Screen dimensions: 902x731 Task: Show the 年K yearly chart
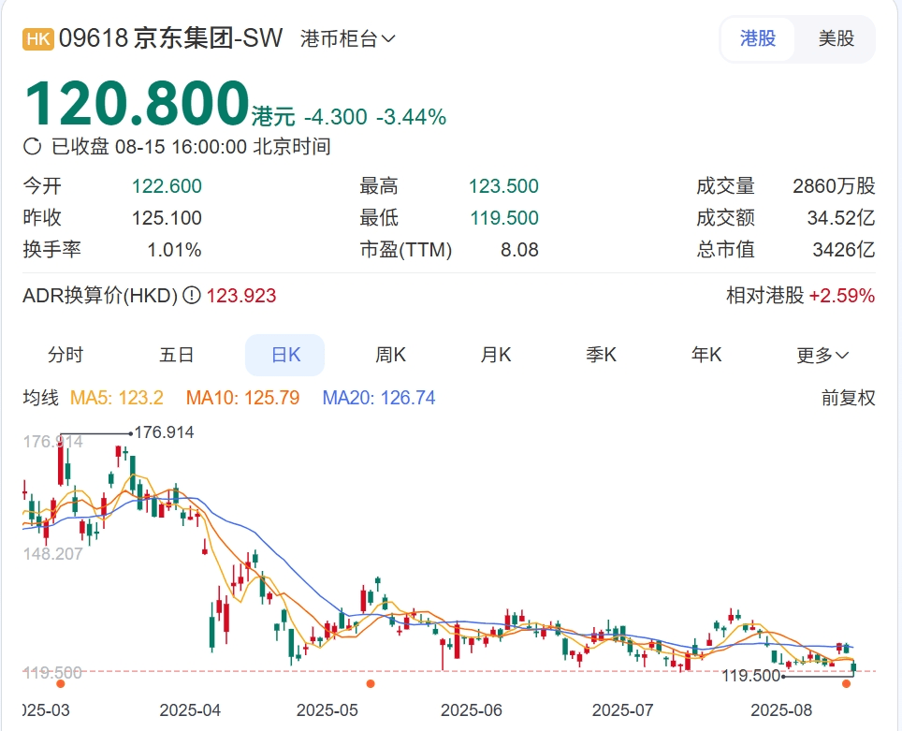706,355
